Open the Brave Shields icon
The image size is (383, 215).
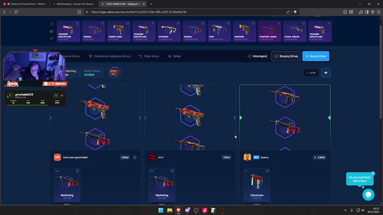point(295,12)
